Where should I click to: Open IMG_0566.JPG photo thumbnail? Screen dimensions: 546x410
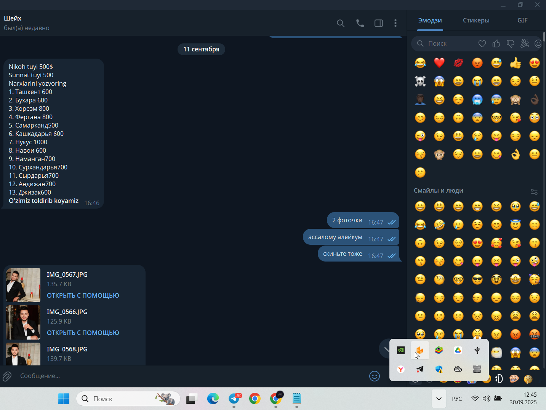pyautogui.click(x=23, y=322)
